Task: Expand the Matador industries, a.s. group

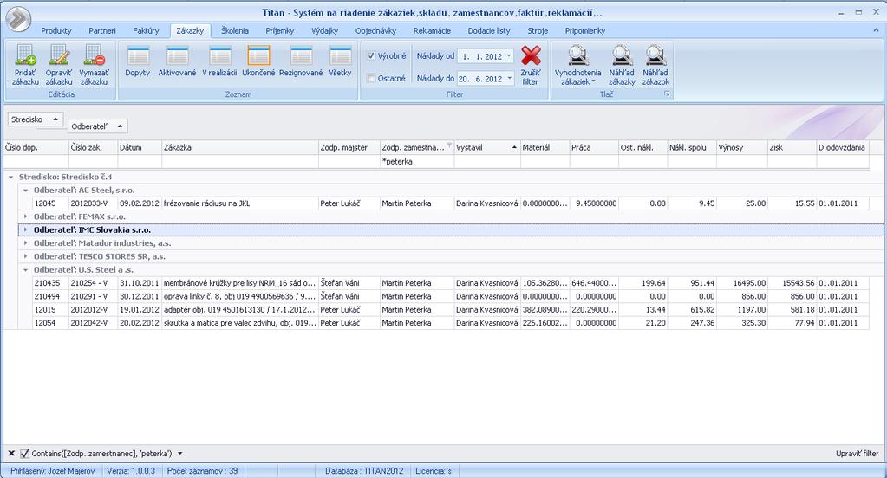Action: [x=25, y=243]
